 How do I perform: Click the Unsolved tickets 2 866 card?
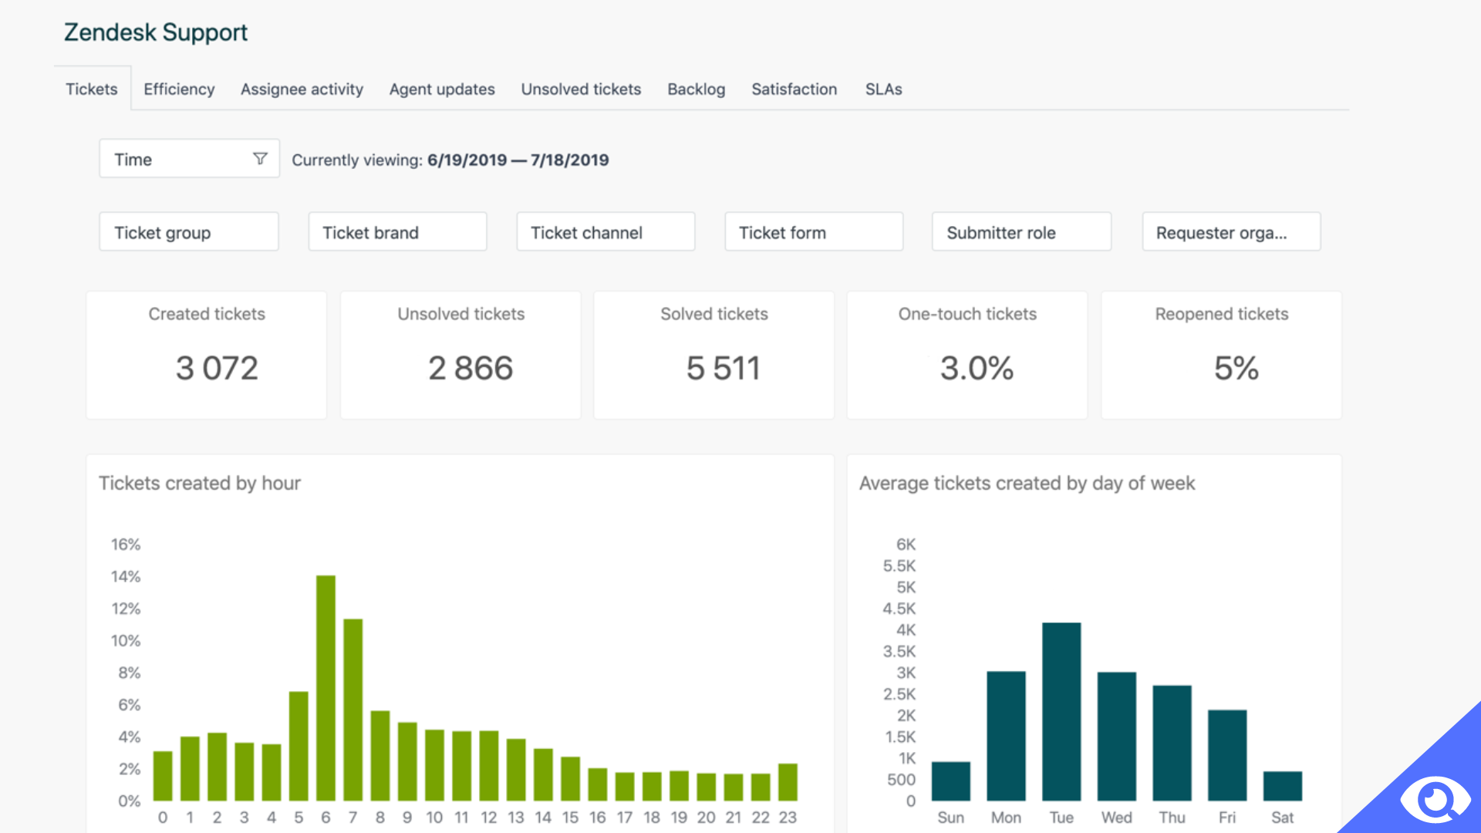point(460,355)
